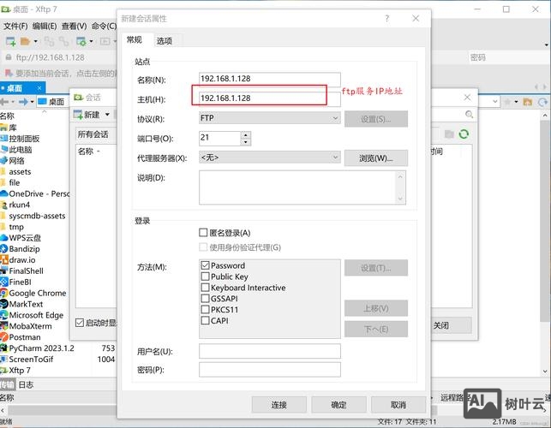The height and width of the screenshot is (428, 551).
Task: Select the draw.io entry in file list
Action: (18, 260)
